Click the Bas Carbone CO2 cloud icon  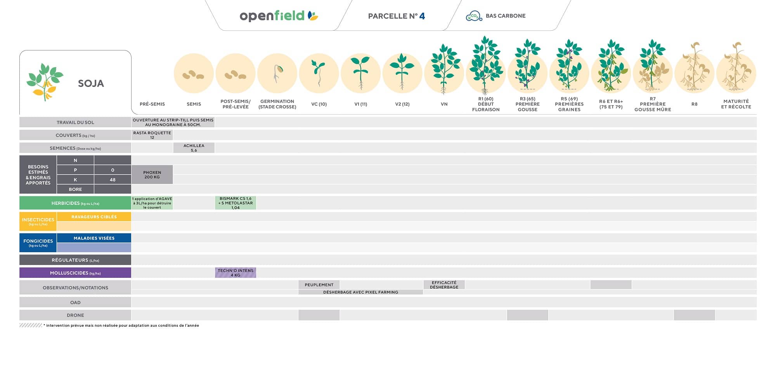click(473, 16)
